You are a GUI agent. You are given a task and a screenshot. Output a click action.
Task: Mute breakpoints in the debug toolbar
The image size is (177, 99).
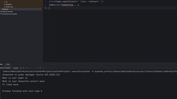pos(40,68)
